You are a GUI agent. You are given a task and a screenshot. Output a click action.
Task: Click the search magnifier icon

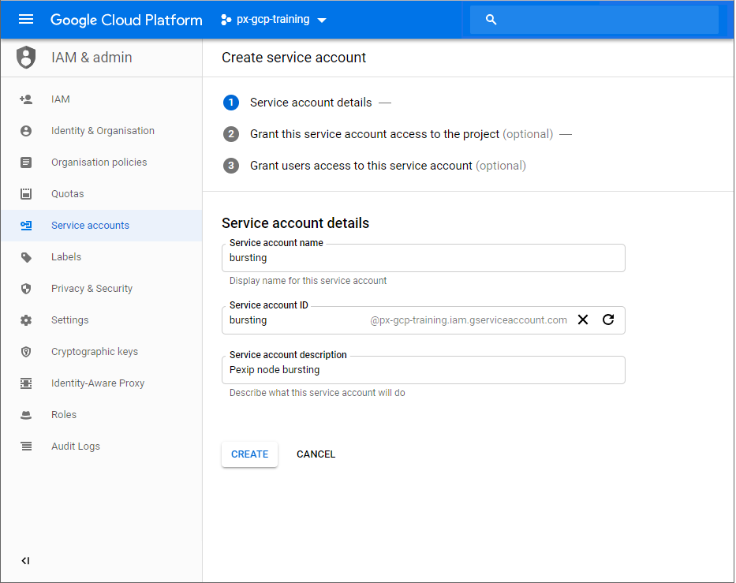click(491, 20)
